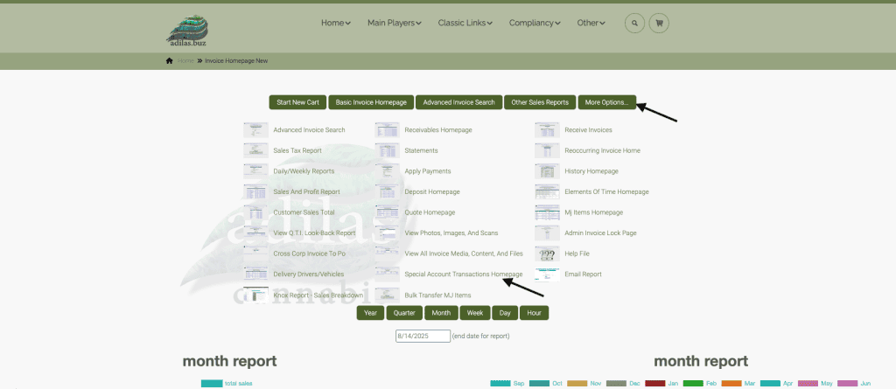This screenshot has width=896, height=389.
Task: Click the History Homepage thumbnail icon
Action: (x=547, y=170)
